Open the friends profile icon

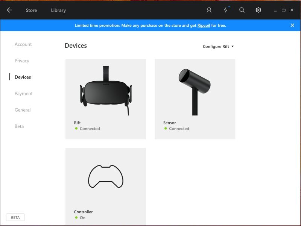tap(209, 10)
